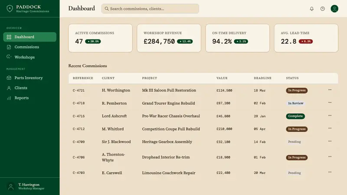The height and width of the screenshot is (195, 347).
Task: Focus the Search commissions, clients field
Action: click(x=150, y=9)
